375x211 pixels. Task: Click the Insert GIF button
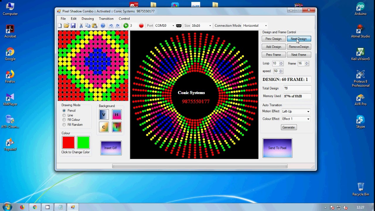111,148
